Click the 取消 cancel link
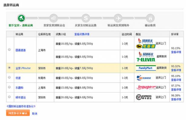 34,114
